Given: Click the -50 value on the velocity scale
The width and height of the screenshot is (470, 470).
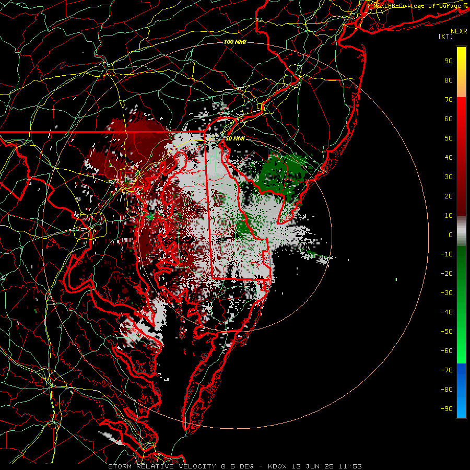Looking at the screenshot, I should coord(446,332).
